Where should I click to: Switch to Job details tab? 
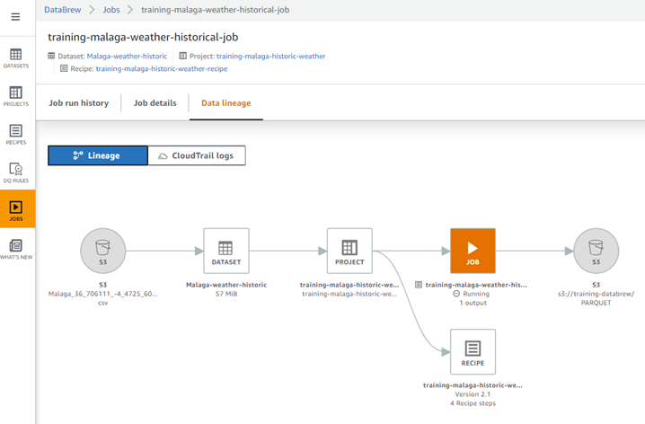155,102
